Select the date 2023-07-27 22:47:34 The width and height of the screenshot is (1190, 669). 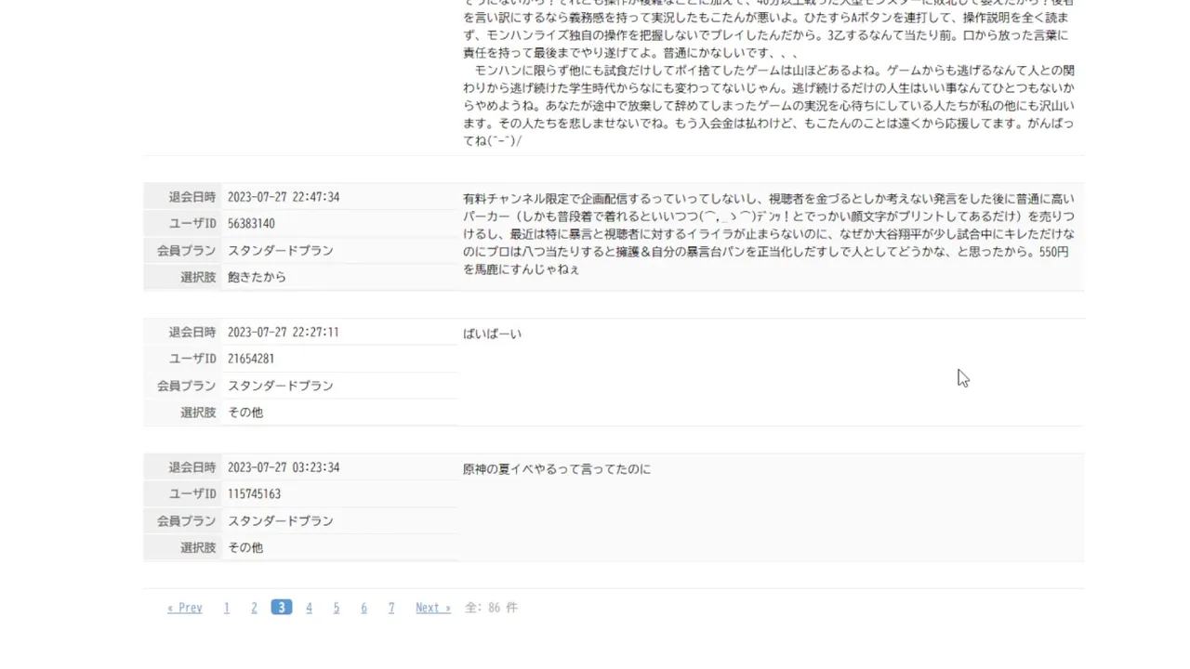[284, 197]
